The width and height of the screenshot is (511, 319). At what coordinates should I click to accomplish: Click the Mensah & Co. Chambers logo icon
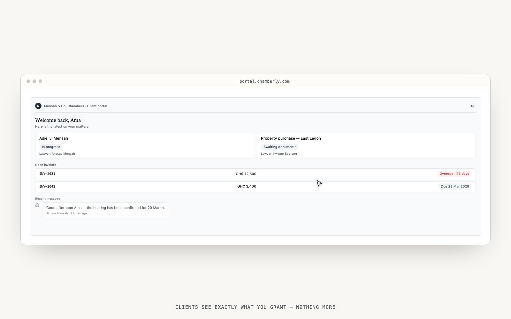(38, 106)
